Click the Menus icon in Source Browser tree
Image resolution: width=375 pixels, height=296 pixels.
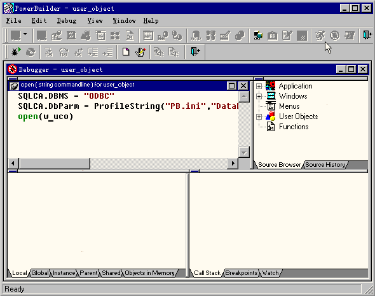tap(271, 106)
